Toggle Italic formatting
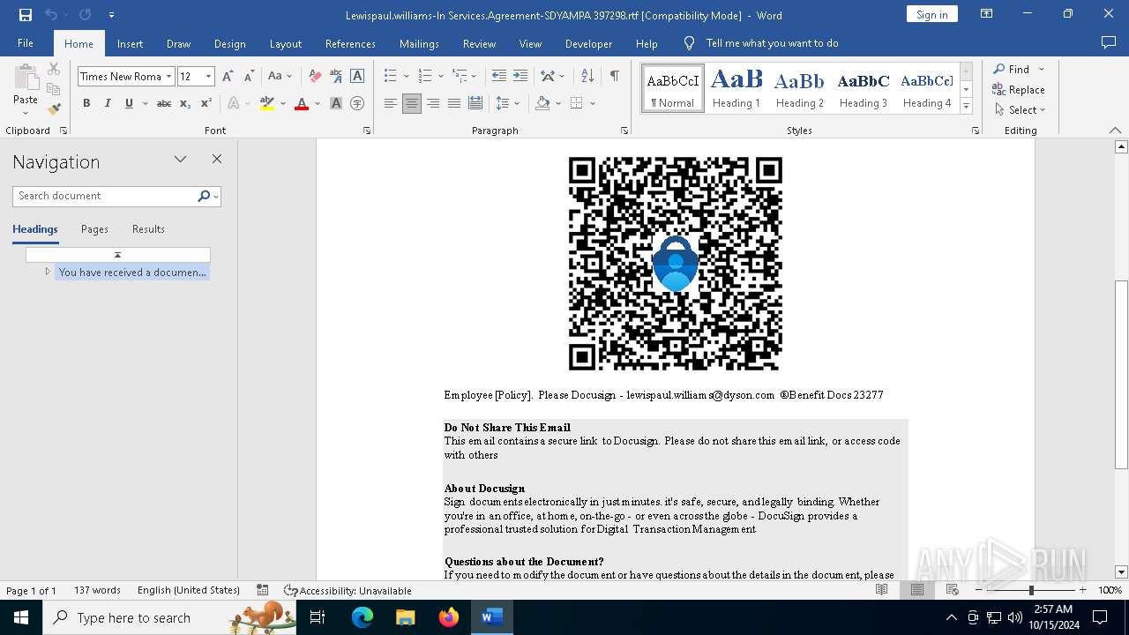1129x635 pixels. click(x=108, y=103)
